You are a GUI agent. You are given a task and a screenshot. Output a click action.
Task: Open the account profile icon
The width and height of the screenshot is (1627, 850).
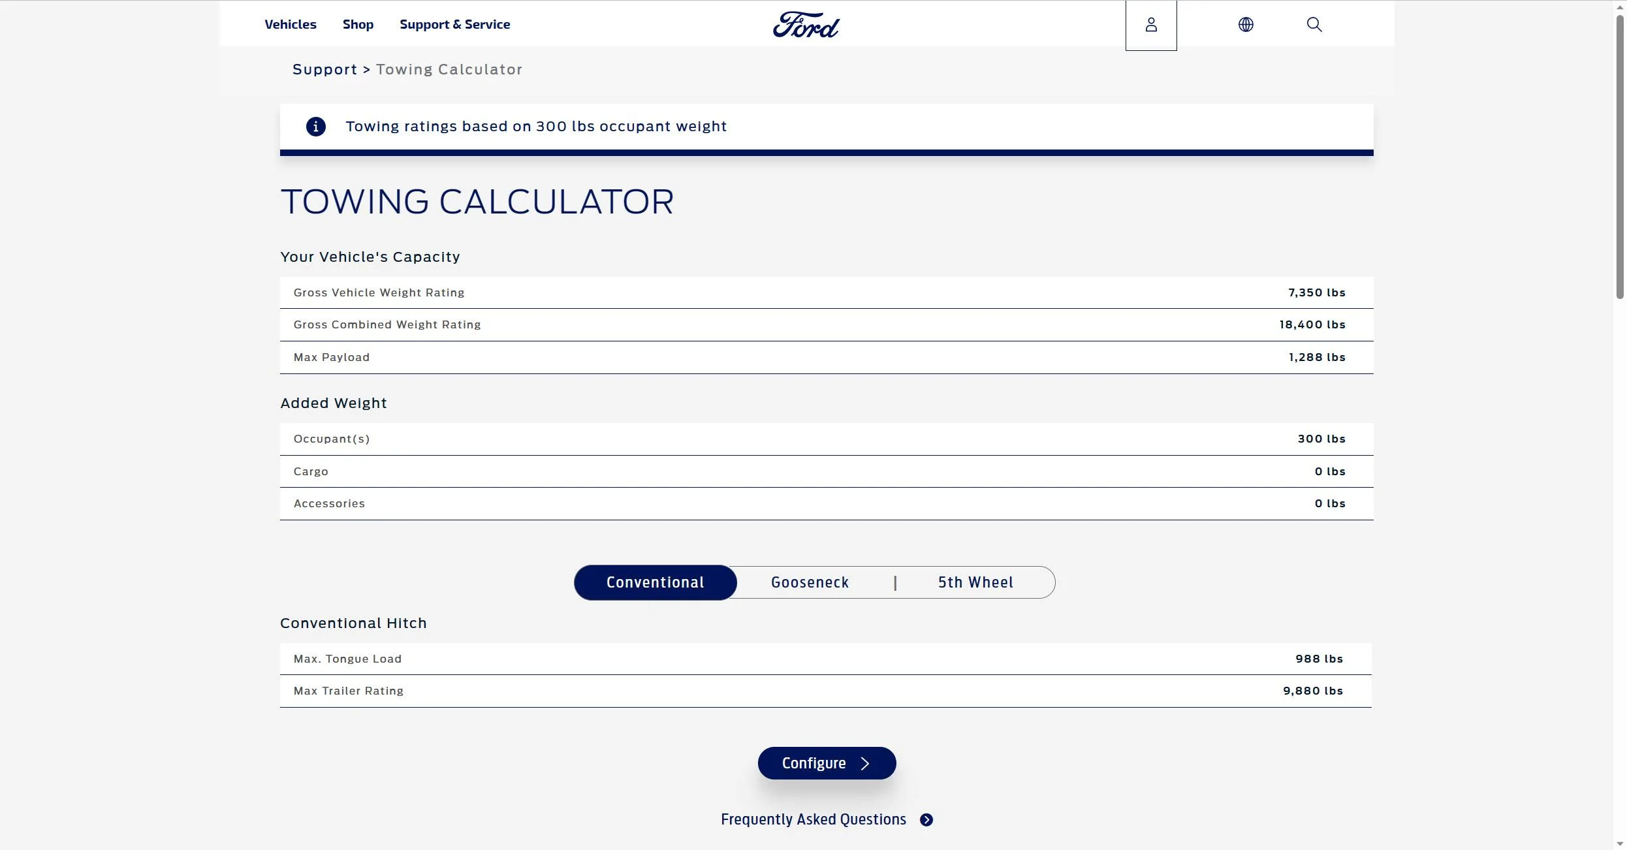coord(1151,25)
